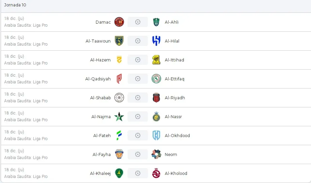The height and width of the screenshot is (183, 311).
Task: Select the Al-Fayha team name
Action: pos(102,154)
